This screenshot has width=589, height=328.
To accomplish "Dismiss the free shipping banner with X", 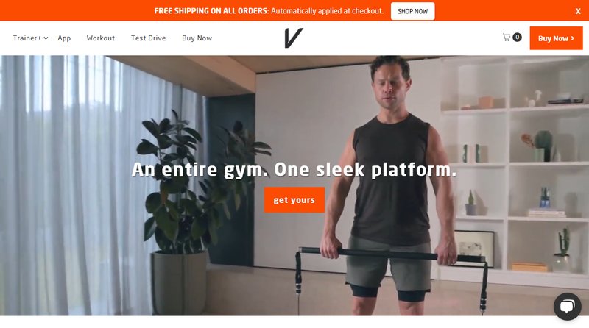I will pos(578,11).
